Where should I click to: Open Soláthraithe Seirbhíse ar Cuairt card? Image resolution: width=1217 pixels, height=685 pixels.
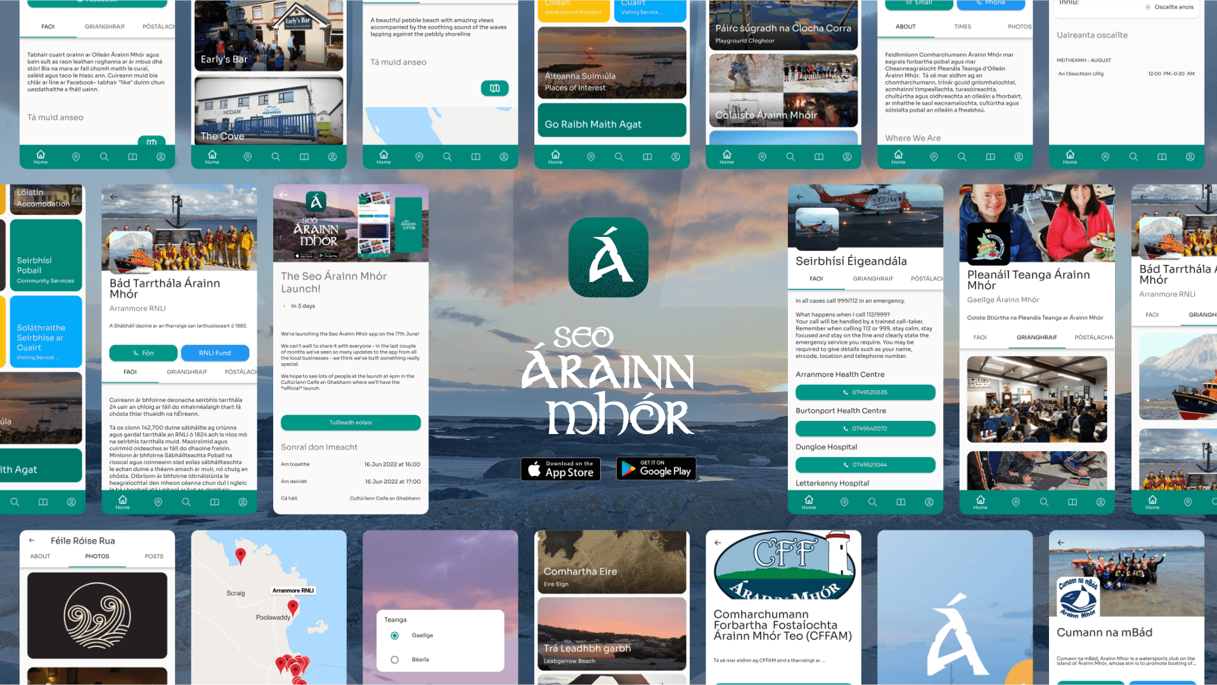pyautogui.click(x=46, y=331)
